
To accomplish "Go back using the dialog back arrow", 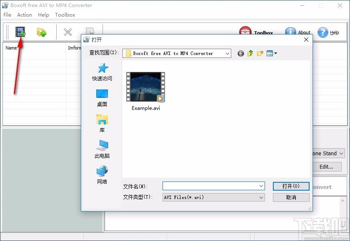I will coord(240,53).
